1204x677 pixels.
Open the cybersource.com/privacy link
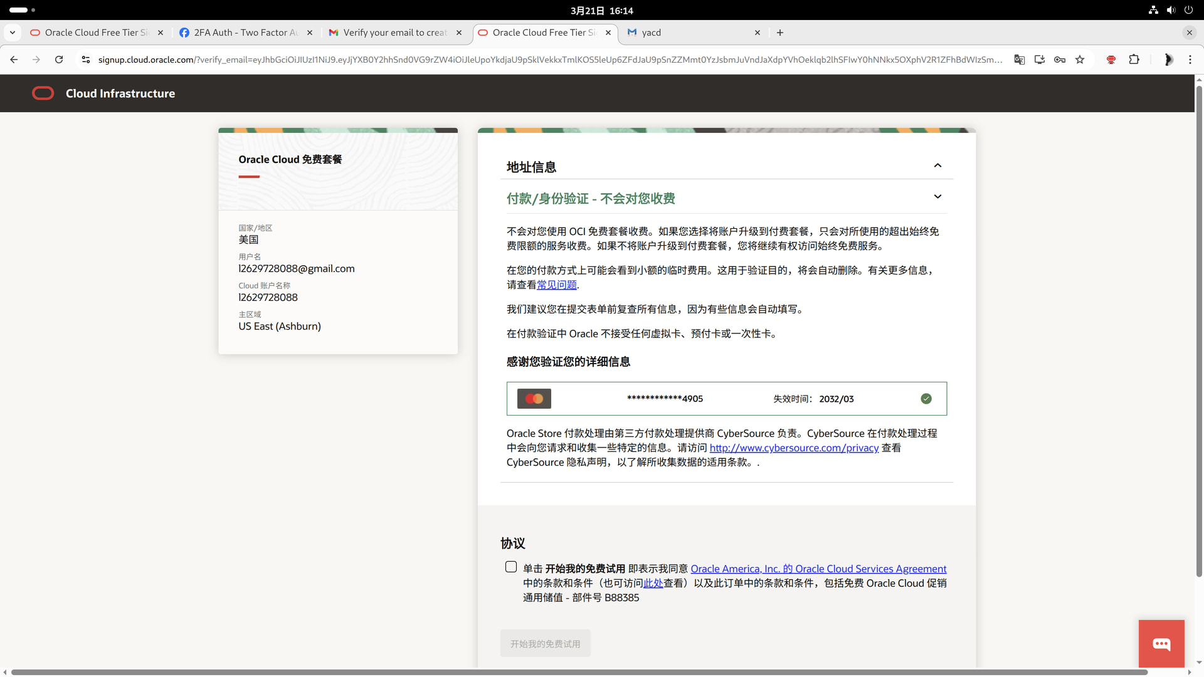(x=794, y=448)
